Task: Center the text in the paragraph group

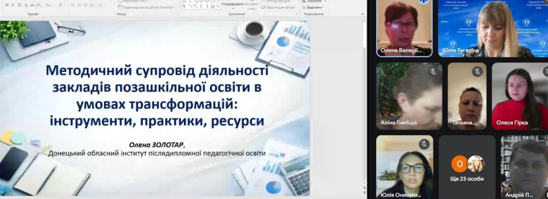Action: coord(79,5)
